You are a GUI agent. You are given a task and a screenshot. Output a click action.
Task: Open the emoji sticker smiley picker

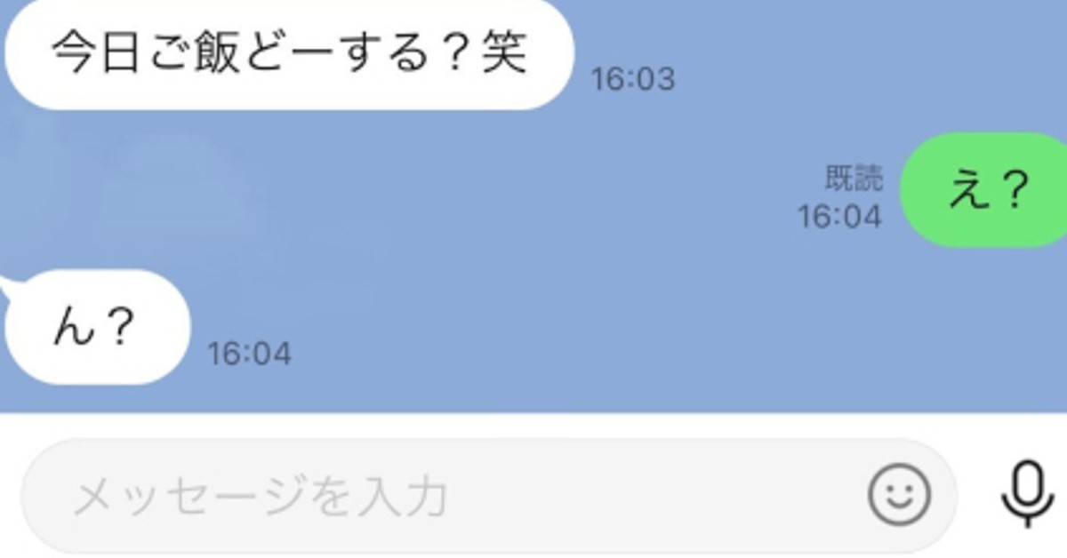899,496
